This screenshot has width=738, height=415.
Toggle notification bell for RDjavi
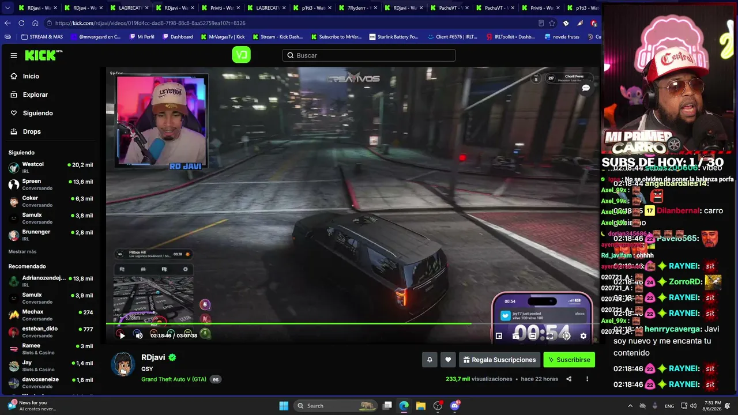click(430, 360)
